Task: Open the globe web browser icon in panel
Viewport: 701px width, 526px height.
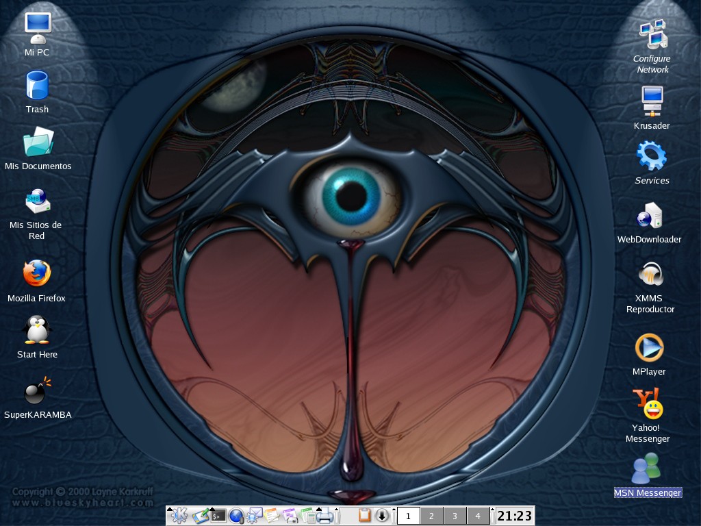Action: [236, 516]
